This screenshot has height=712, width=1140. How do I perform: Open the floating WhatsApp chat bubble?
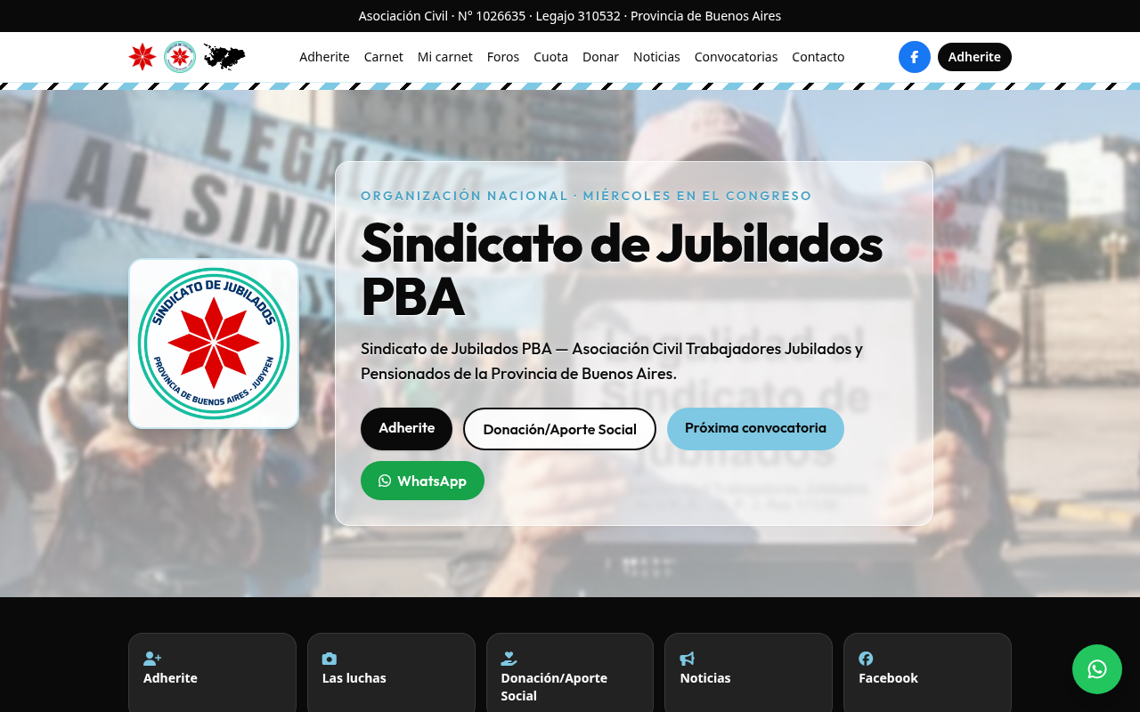pyautogui.click(x=1097, y=669)
